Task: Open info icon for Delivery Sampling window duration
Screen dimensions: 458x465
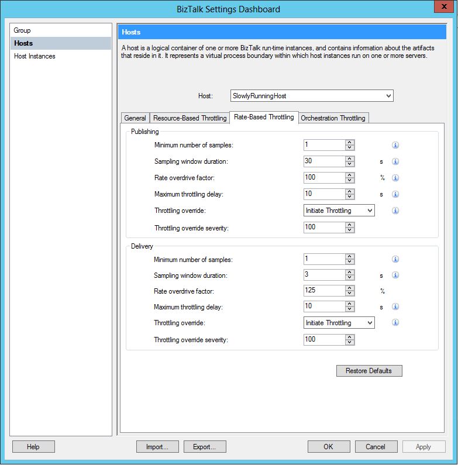Action: 395,274
